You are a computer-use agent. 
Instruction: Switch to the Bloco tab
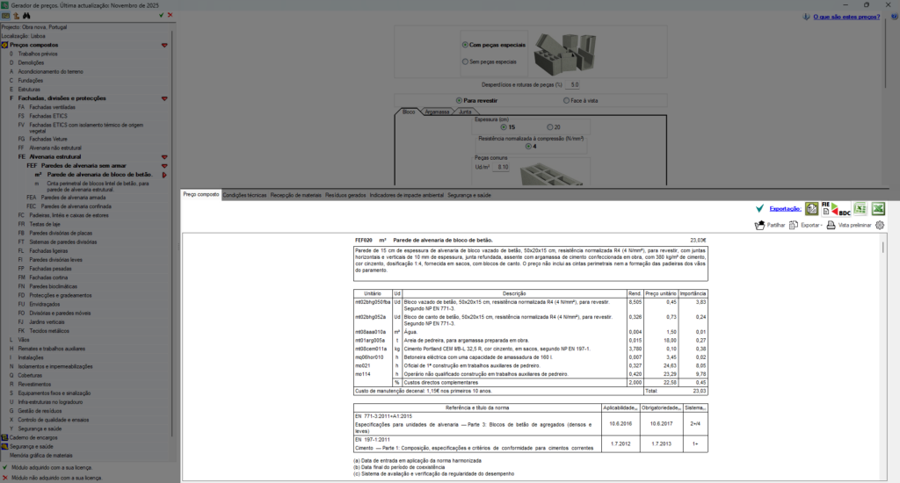[408, 112]
